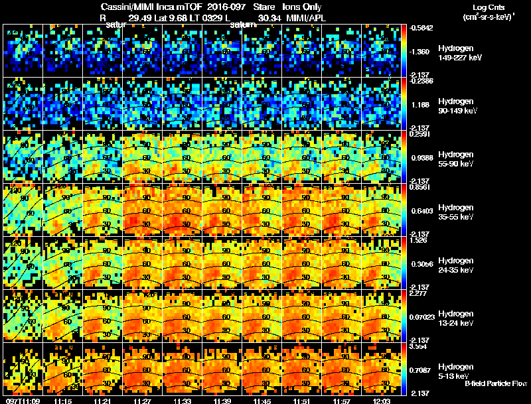Click the 11:39 time axis label
The height and width of the screenshot is (404, 531).
(222, 401)
